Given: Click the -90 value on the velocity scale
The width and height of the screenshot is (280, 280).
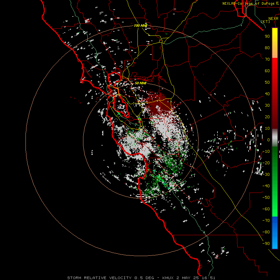Looking at the screenshot, I should (x=266, y=244).
